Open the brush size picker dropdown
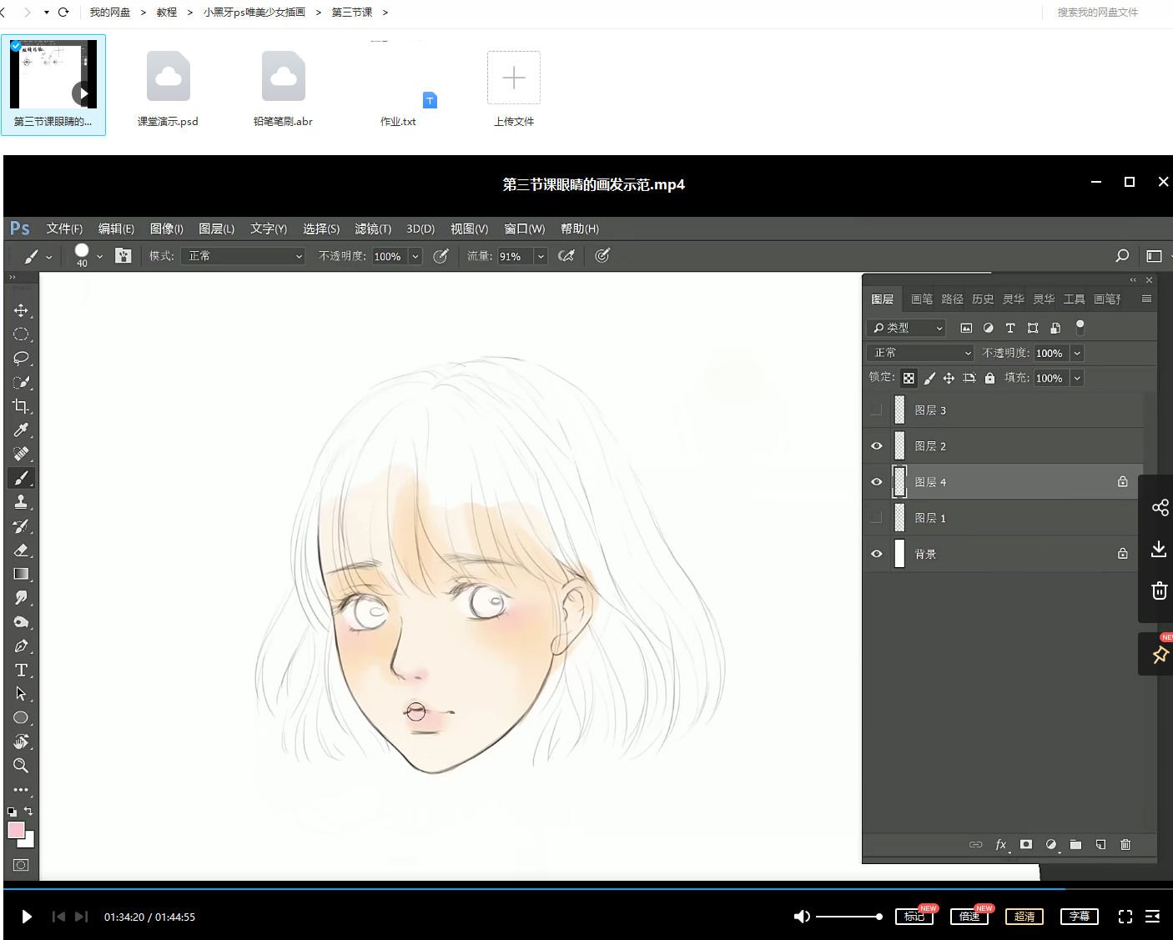The height and width of the screenshot is (940, 1173). (x=98, y=256)
